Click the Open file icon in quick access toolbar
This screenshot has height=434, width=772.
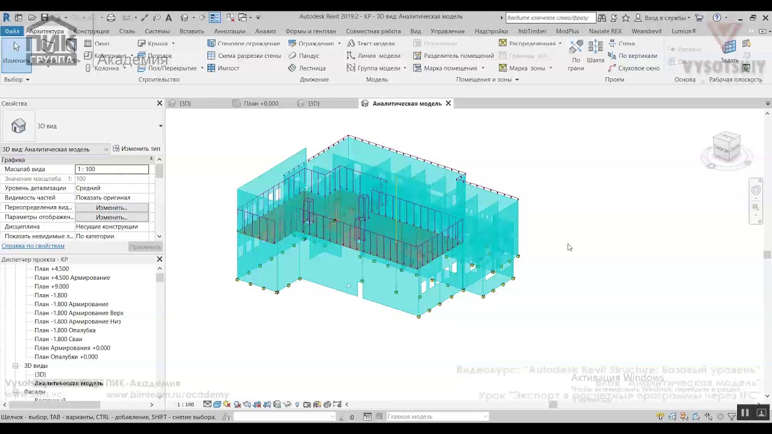[32, 17]
